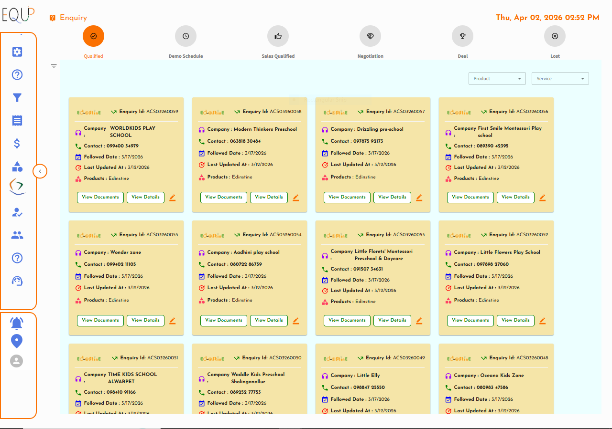Select the Lost stage
Viewport: 612px width, 429px height.
tap(555, 36)
